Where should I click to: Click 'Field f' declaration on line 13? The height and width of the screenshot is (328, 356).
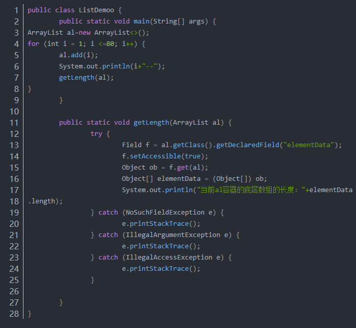[135, 145]
